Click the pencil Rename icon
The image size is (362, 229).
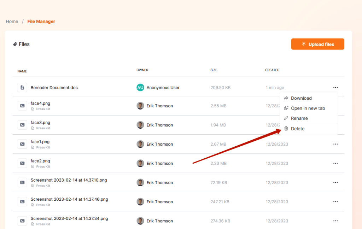coord(286,118)
